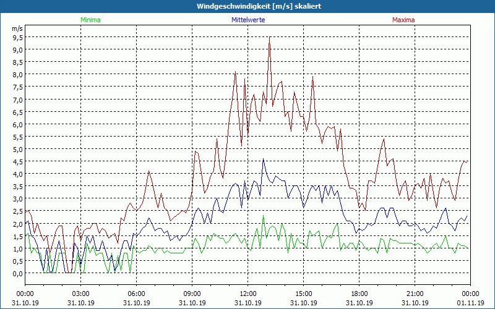Image resolution: width=495 pixels, height=309 pixels.
Task: Click the 31.10.19 date under 12:00
Action: (248, 303)
